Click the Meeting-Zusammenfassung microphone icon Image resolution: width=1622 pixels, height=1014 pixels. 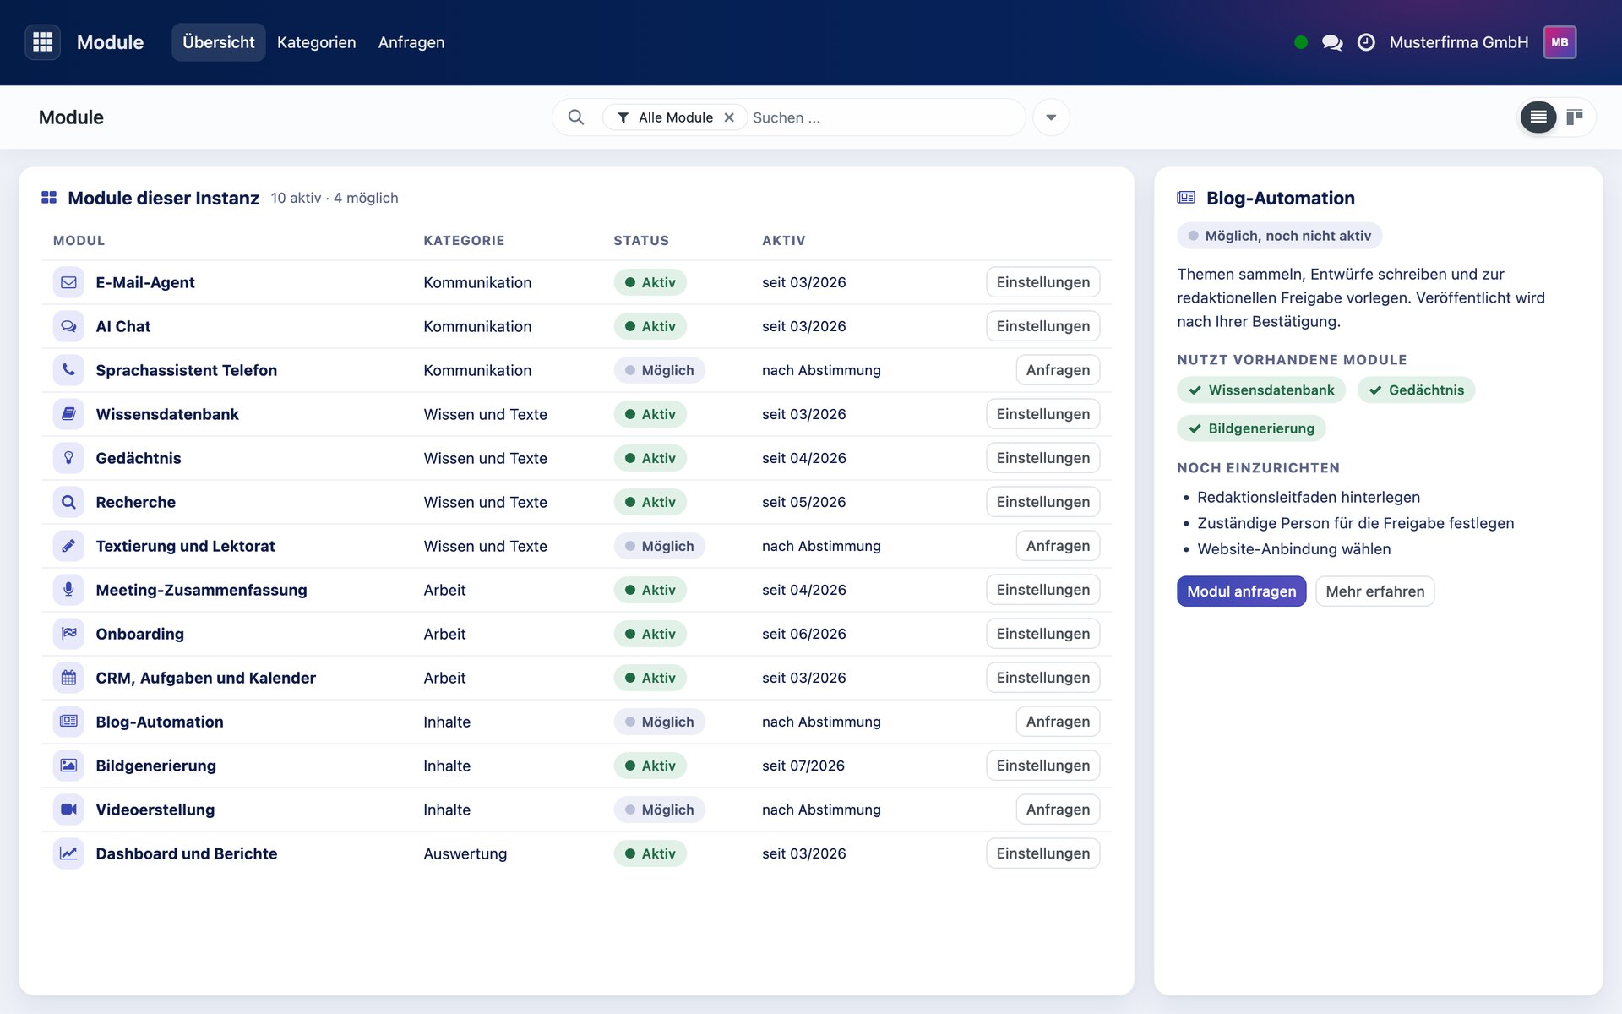[68, 590]
